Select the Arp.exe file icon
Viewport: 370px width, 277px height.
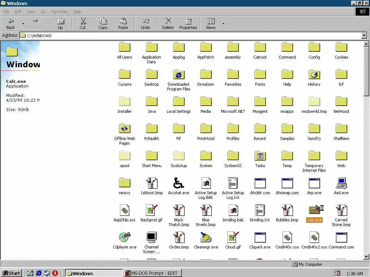click(314, 183)
